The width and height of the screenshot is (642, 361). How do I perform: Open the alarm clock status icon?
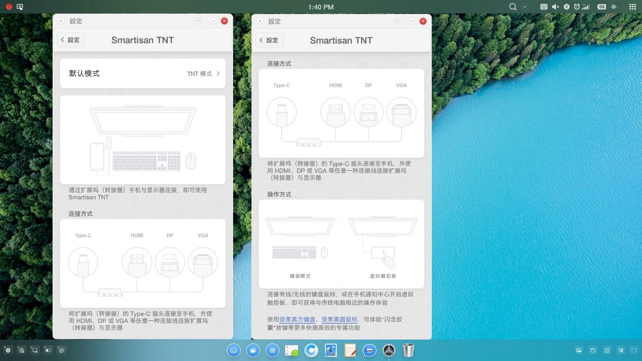click(576, 7)
